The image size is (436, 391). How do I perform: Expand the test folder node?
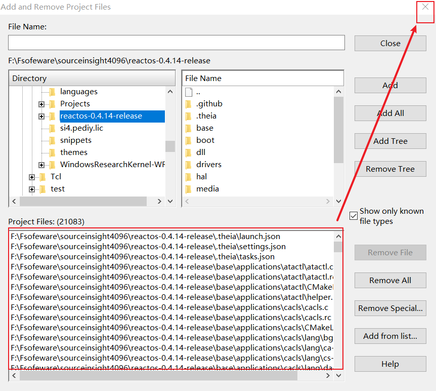point(32,189)
